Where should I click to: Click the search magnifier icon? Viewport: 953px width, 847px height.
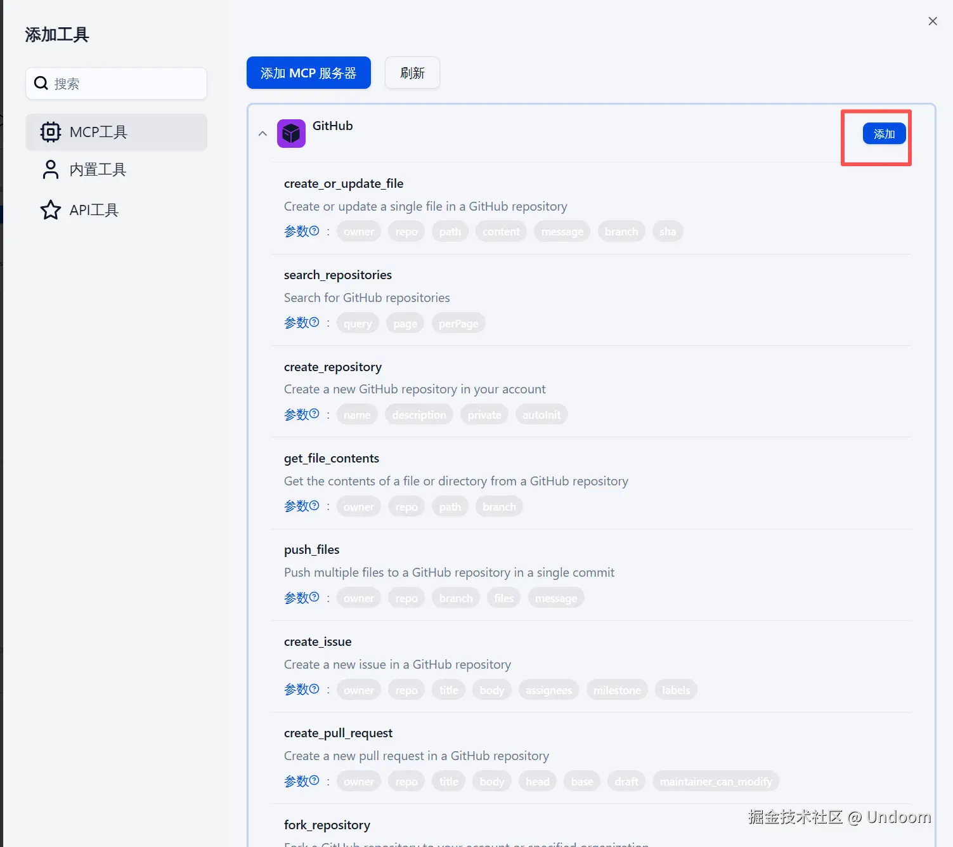tap(41, 83)
